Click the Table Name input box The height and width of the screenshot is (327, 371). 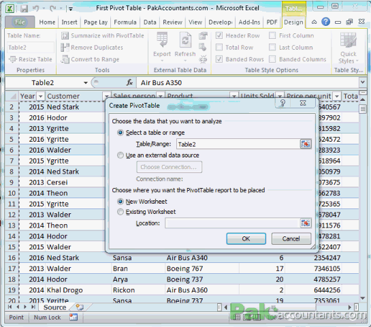[x=30, y=48]
